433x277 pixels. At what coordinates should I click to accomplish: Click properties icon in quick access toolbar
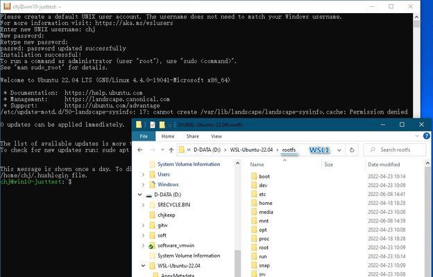click(x=153, y=125)
